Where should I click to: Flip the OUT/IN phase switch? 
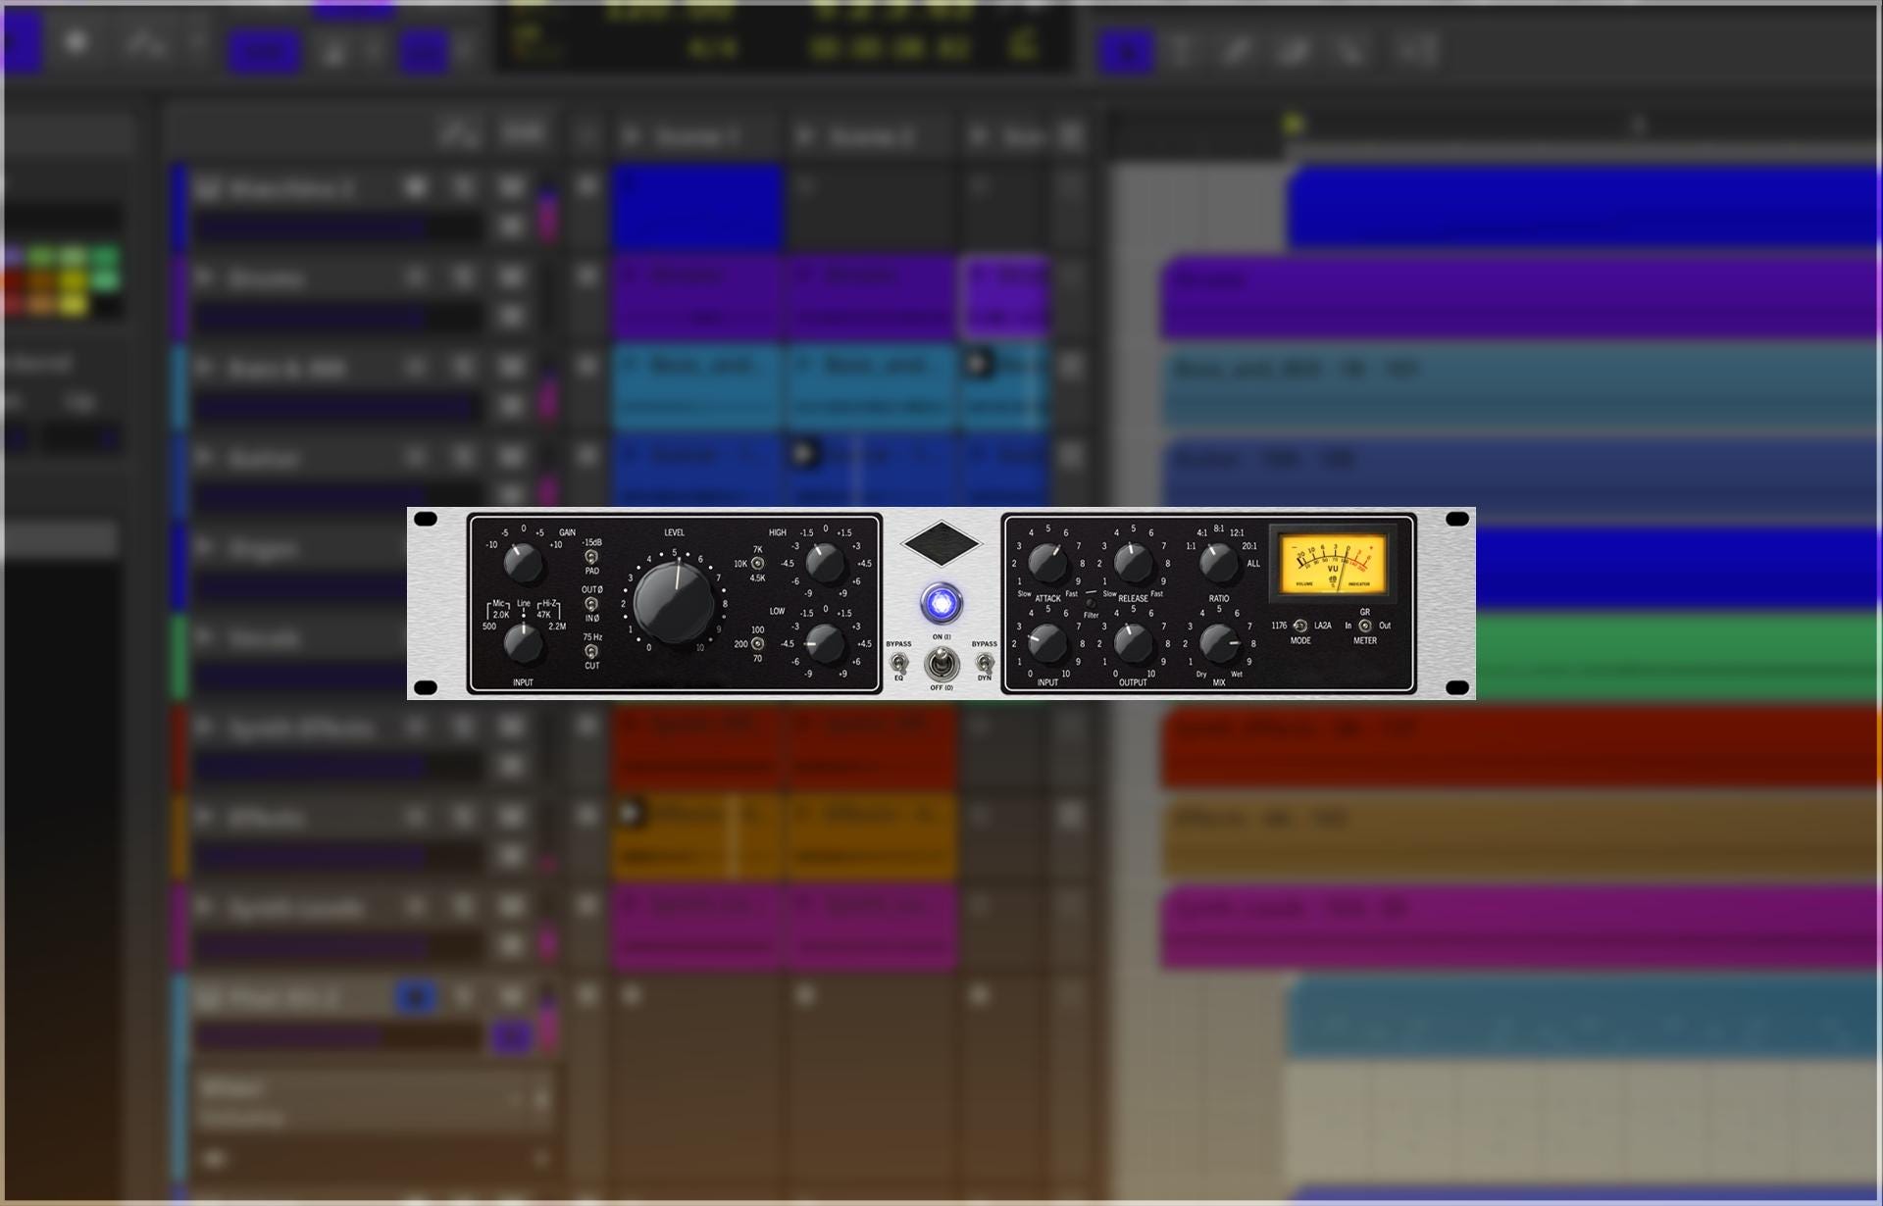[591, 604]
